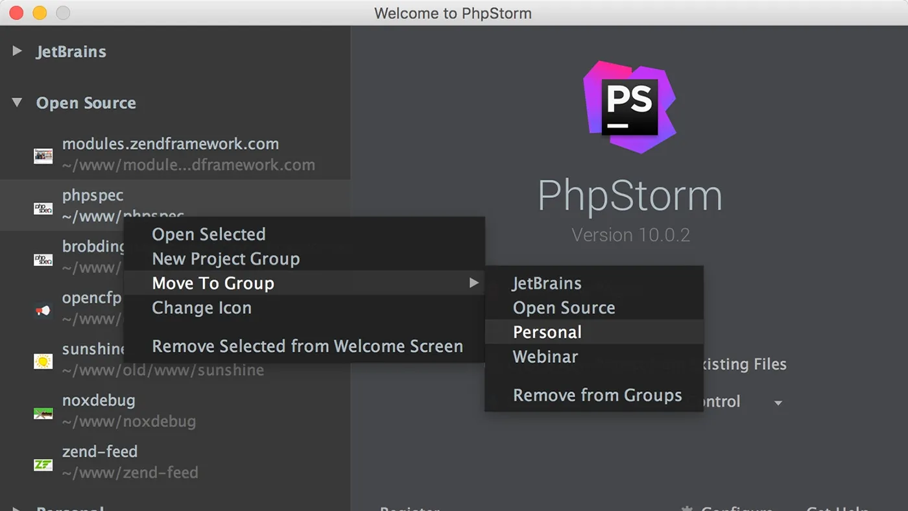
Task: Click the PhpStorm logo
Action: [630, 108]
